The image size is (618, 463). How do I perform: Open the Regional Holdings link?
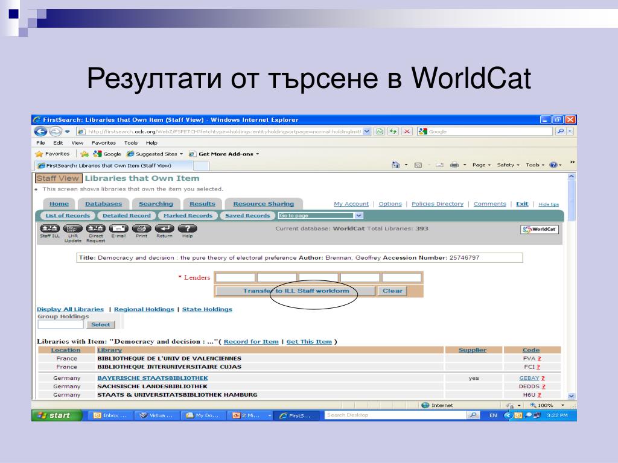[x=144, y=309]
